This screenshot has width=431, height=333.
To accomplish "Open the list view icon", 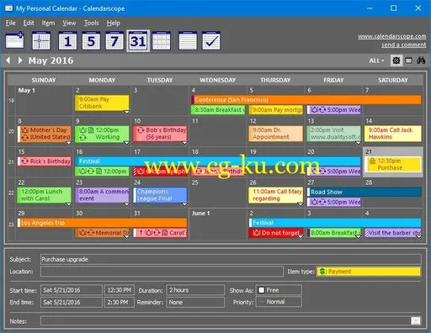I will [x=188, y=41].
